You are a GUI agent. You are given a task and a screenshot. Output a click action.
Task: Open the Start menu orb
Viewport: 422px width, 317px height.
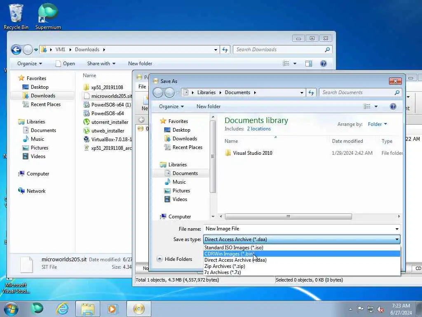11,309
